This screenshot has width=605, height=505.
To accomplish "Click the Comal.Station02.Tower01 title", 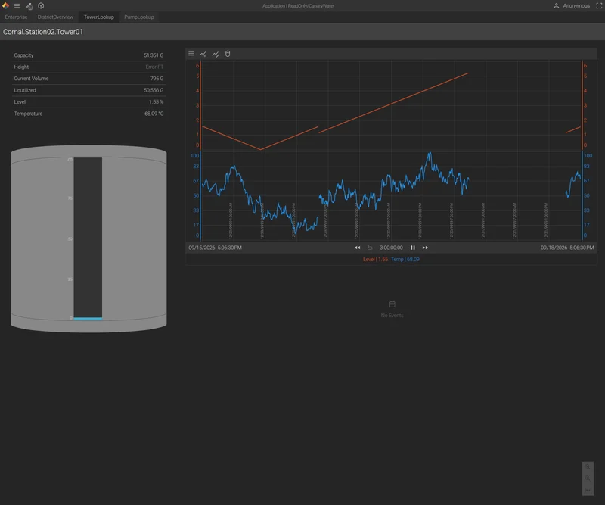I will 43,32.
